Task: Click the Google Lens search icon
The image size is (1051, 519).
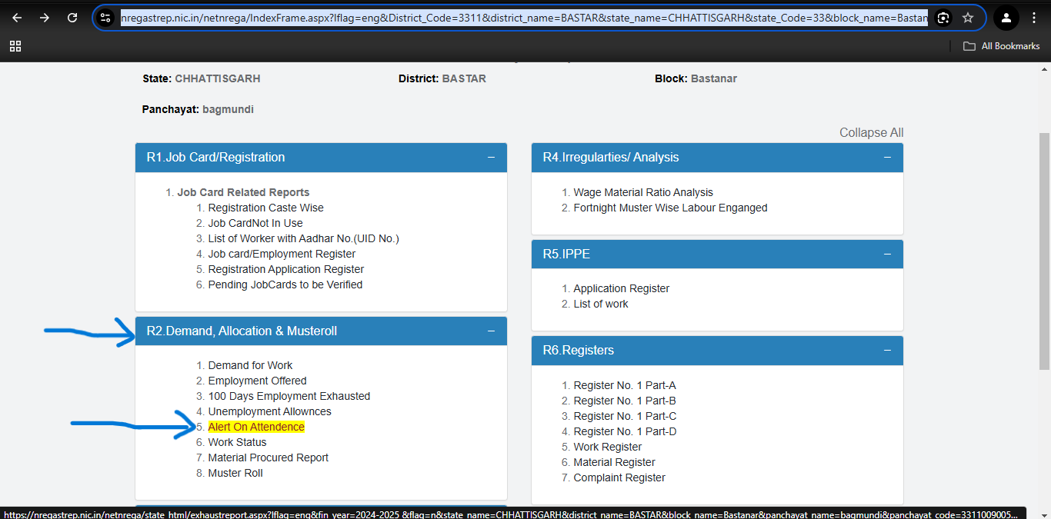Action: pyautogui.click(x=943, y=18)
